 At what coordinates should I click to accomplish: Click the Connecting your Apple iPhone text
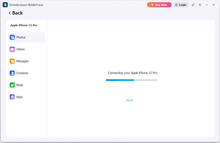(132, 73)
